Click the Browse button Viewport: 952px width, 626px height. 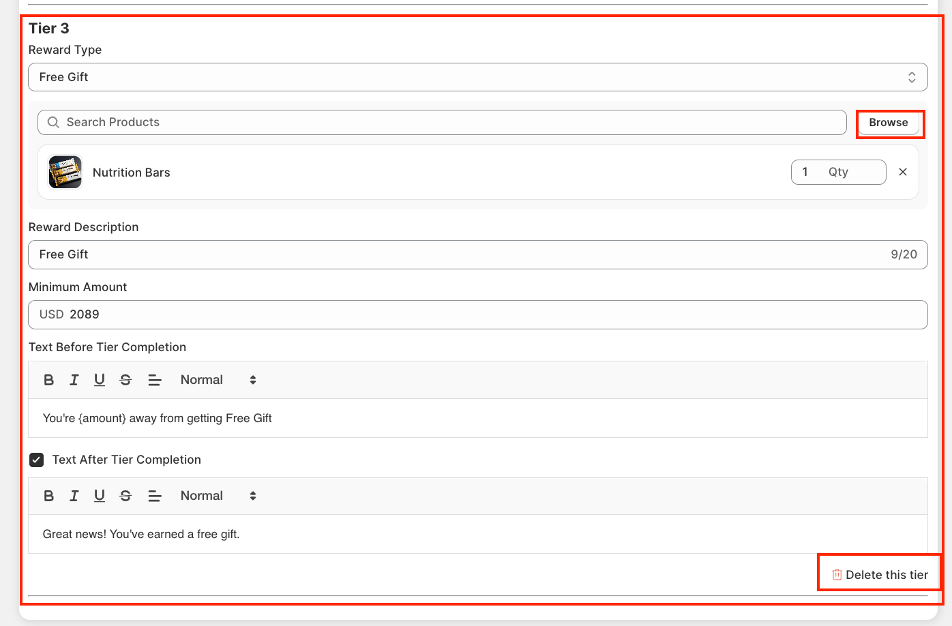[x=888, y=123]
